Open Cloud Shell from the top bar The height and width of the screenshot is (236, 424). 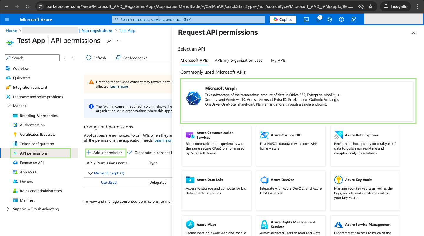click(306, 19)
